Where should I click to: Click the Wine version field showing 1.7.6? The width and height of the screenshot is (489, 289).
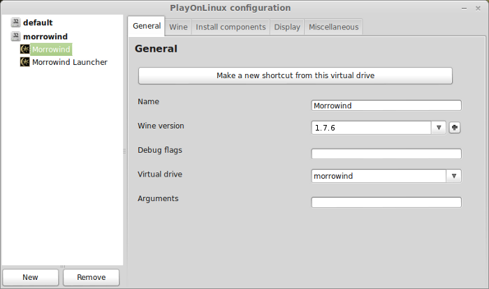tap(371, 128)
